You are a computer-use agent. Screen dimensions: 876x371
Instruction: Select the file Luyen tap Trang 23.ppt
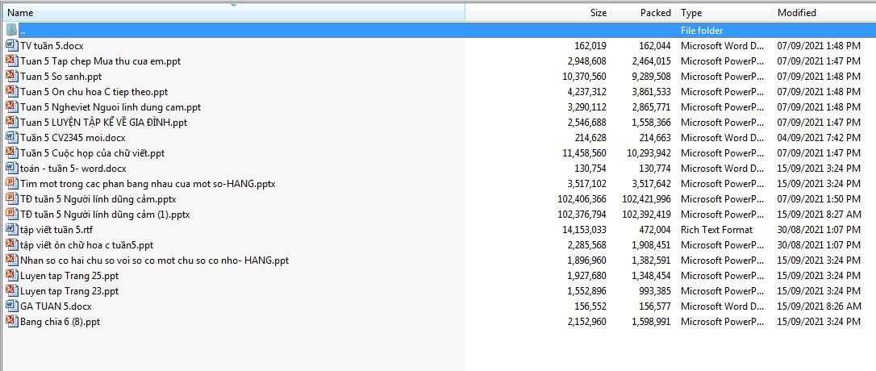[69, 291]
